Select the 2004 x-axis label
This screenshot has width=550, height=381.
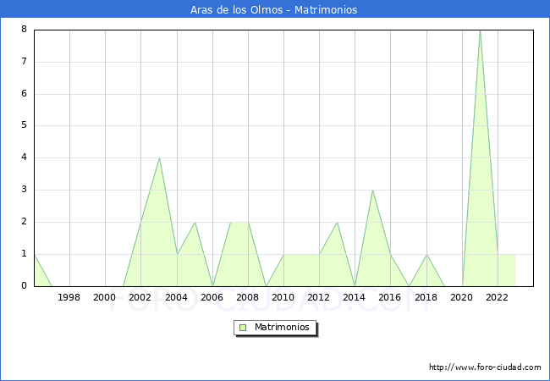click(x=176, y=297)
